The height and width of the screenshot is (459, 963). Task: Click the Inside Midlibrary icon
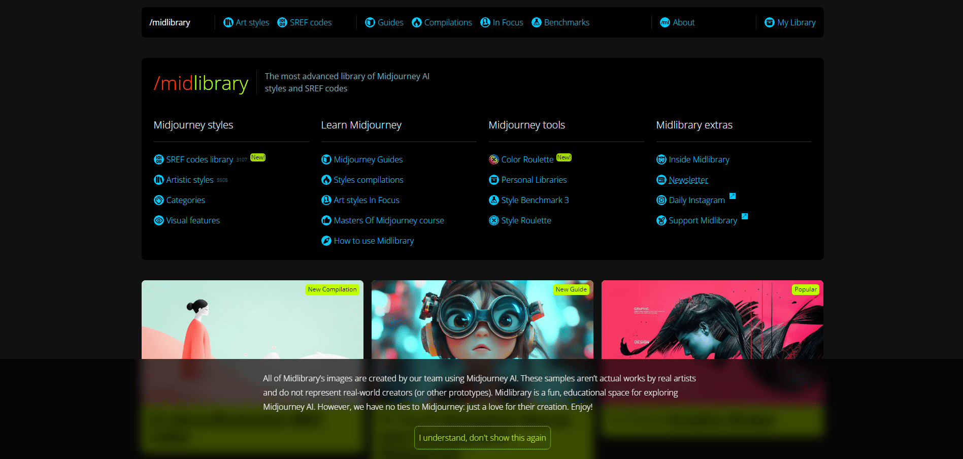(661, 159)
